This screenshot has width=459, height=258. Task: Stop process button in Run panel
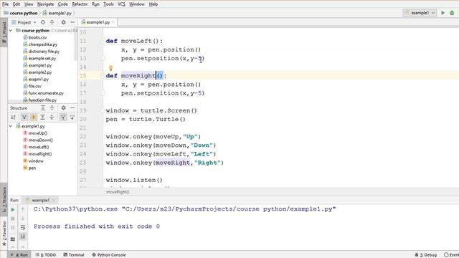(x=13, y=219)
